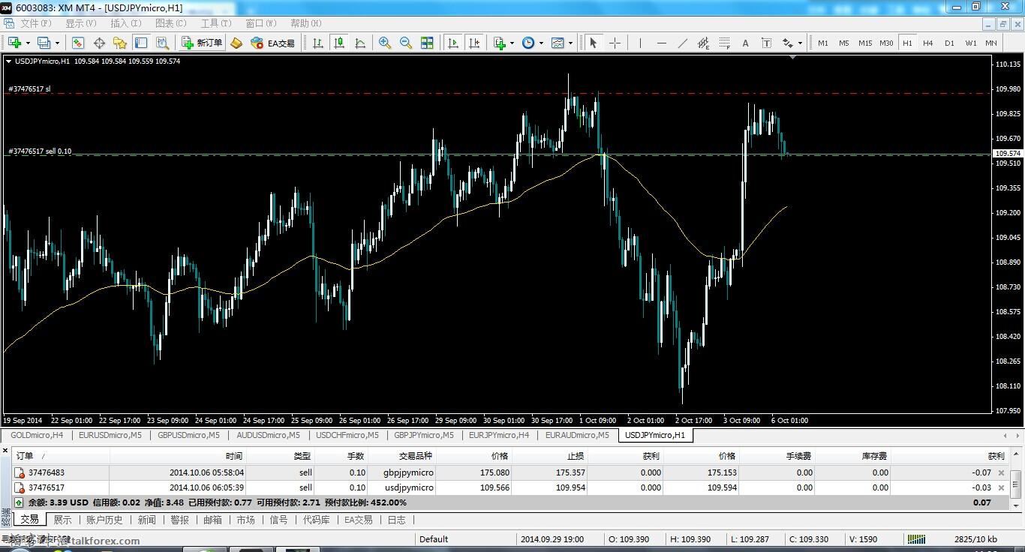Viewport: 1025px width, 552px height.
Task: Open the 插入 menu
Action: pyautogui.click(x=125, y=23)
